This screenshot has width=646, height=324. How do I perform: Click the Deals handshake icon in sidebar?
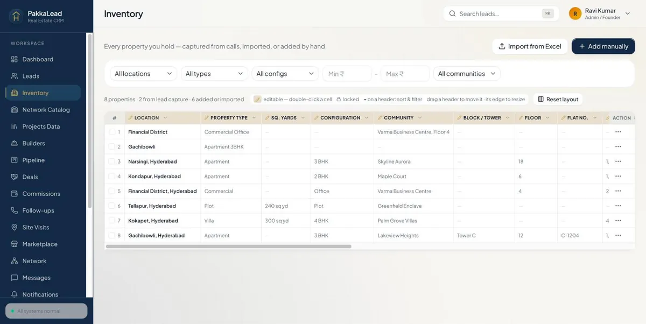point(15,177)
